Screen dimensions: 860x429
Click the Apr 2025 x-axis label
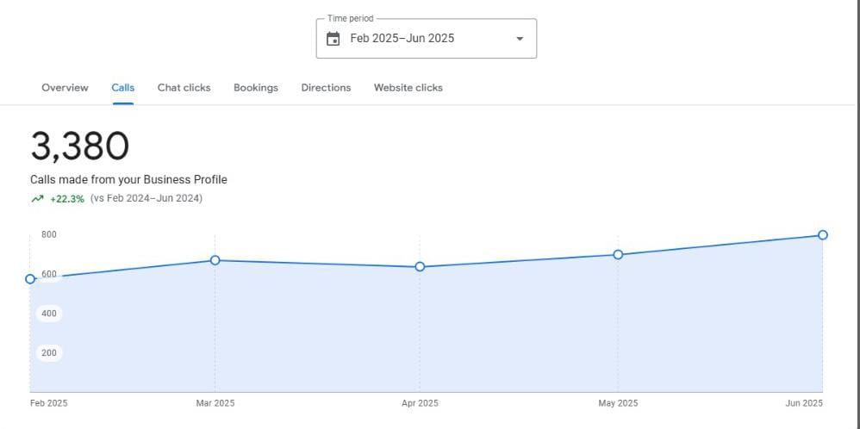[420, 403]
